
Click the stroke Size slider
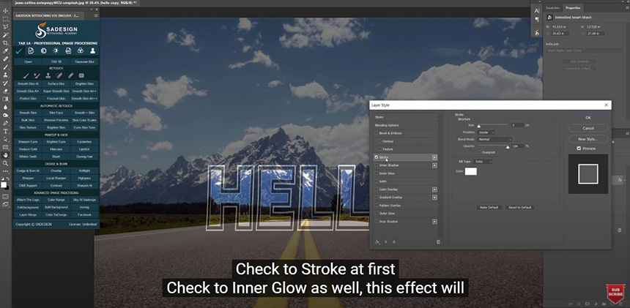[494, 126]
